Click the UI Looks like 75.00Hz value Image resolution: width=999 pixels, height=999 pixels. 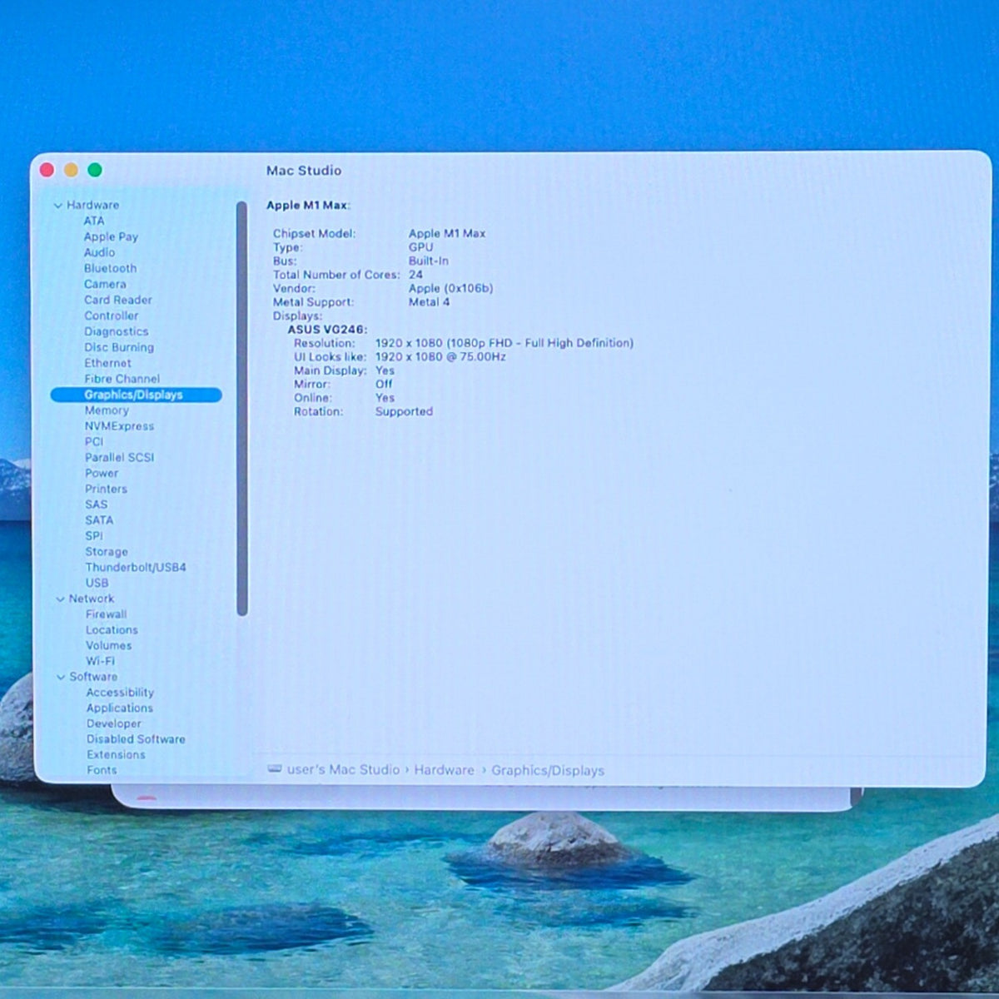(x=440, y=357)
